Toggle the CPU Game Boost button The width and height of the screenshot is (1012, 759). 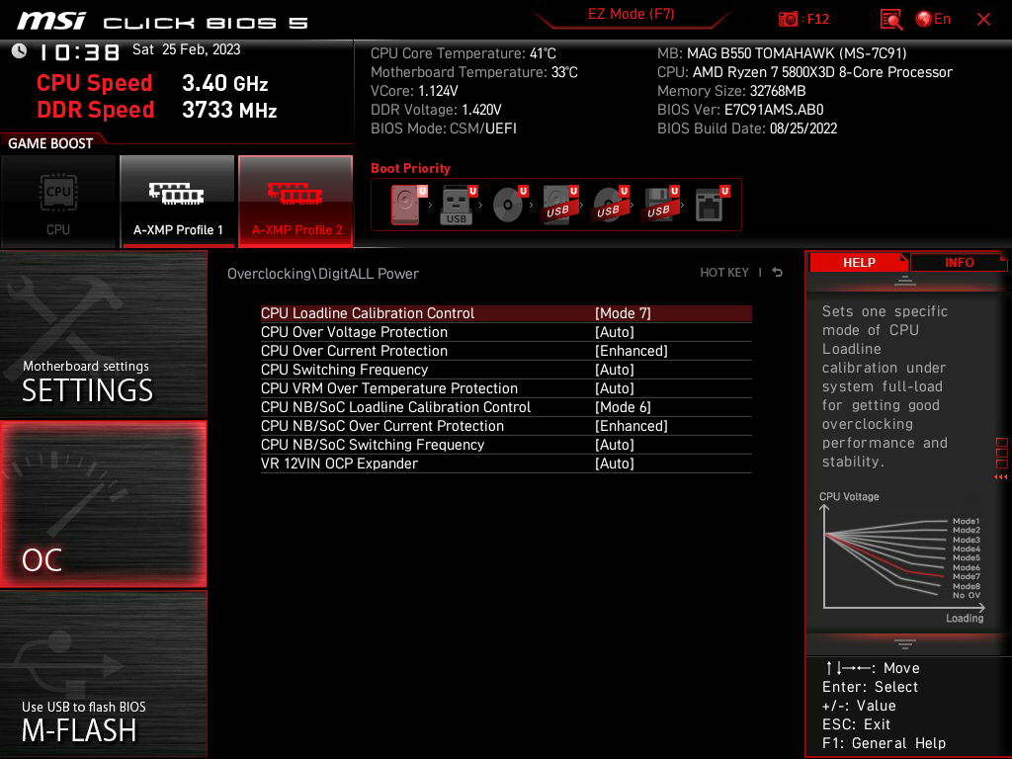[58, 202]
